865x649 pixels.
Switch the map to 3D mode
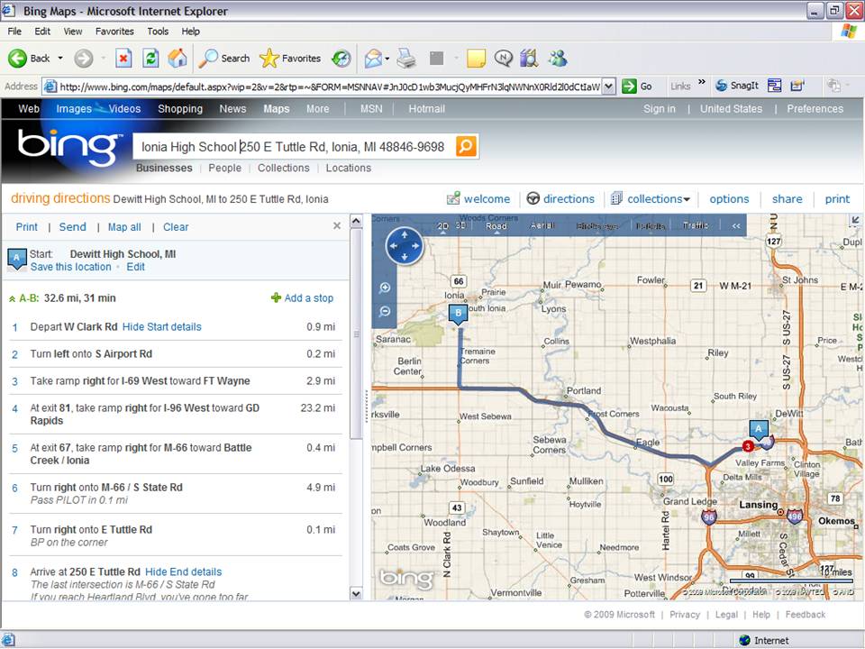coord(460,225)
